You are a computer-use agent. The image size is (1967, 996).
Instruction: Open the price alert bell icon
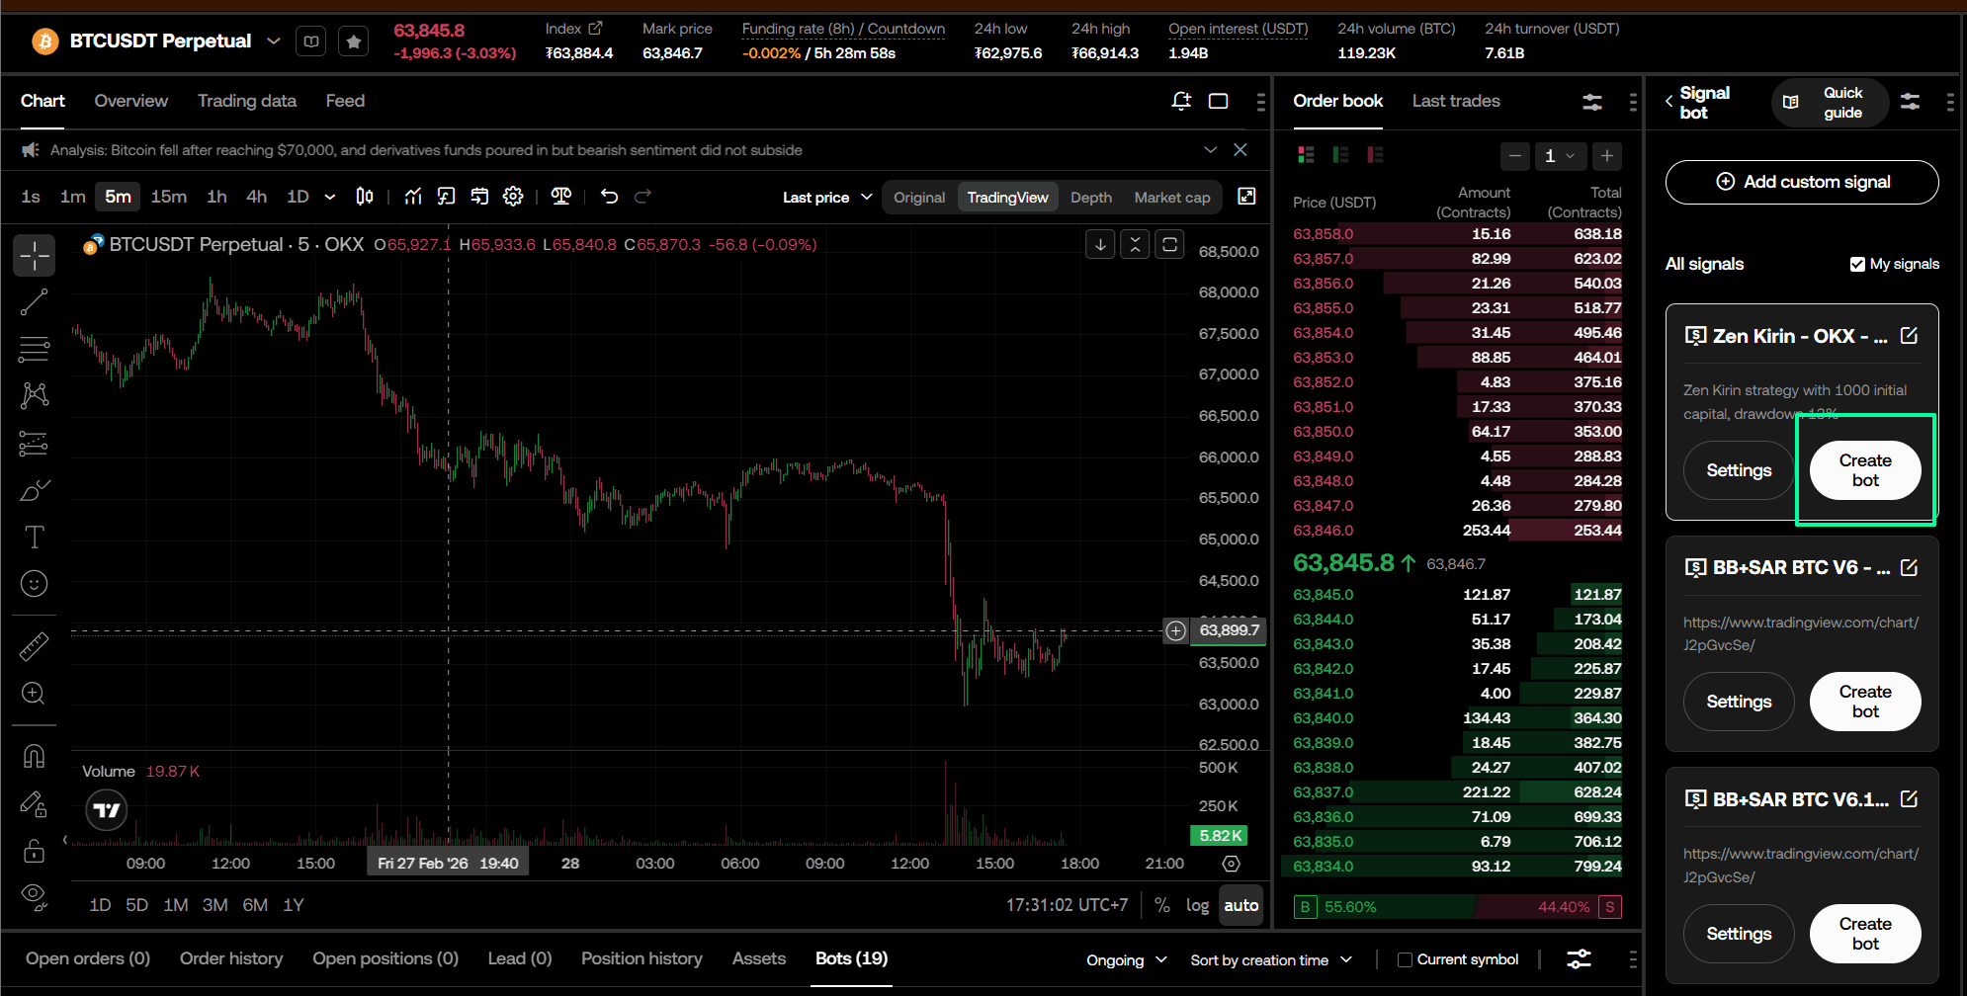(1180, 101)
